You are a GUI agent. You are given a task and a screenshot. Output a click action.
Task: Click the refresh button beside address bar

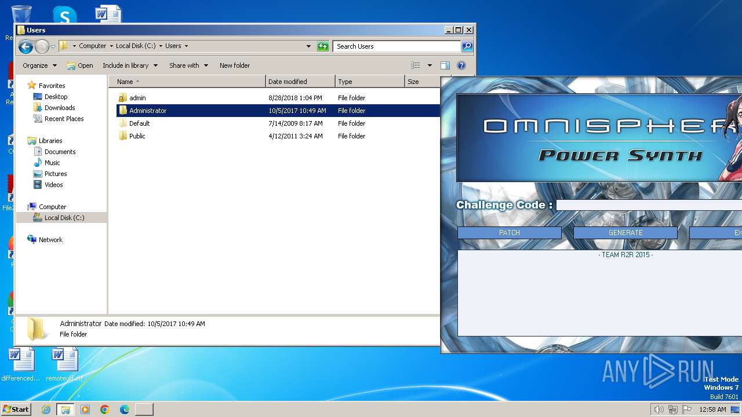pyautogui.click(x=323, y=46)
